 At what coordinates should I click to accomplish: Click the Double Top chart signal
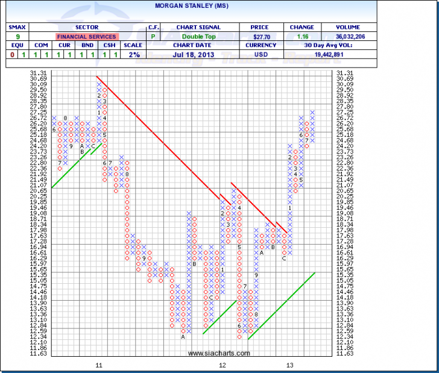click(x=200, y=36)
